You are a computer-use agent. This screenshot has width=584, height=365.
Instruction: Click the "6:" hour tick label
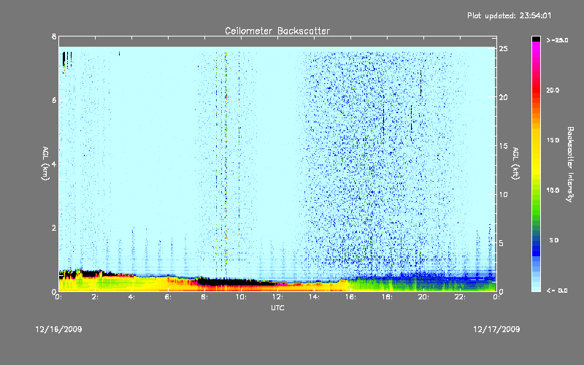click(169, 297)
